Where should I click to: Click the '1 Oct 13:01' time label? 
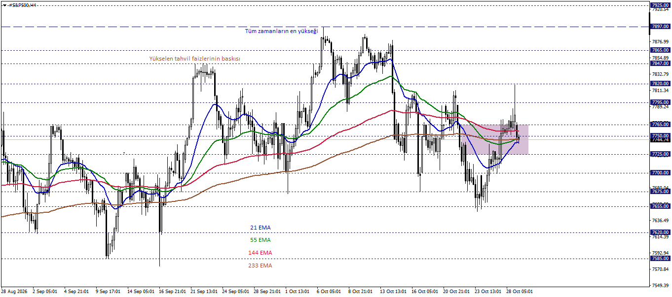298,292
